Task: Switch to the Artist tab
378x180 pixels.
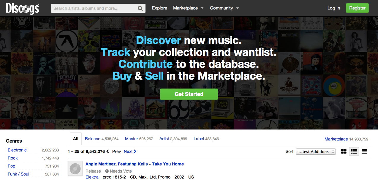Action: (x=164, y=139)
